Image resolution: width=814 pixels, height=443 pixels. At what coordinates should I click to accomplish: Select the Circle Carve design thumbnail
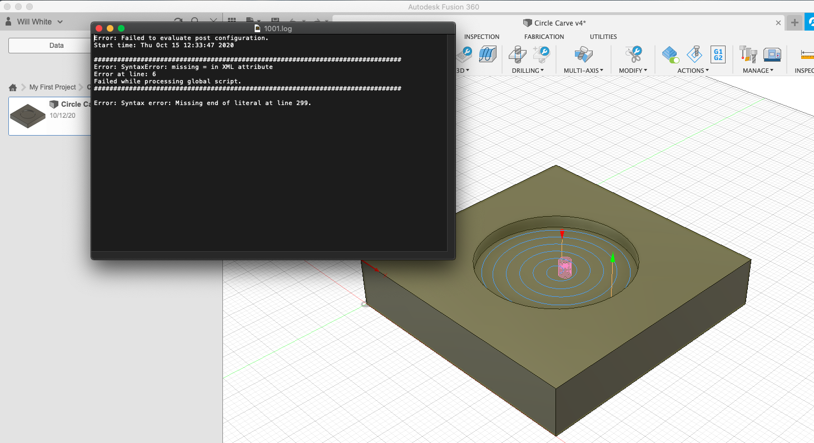(x=28, y=116)
